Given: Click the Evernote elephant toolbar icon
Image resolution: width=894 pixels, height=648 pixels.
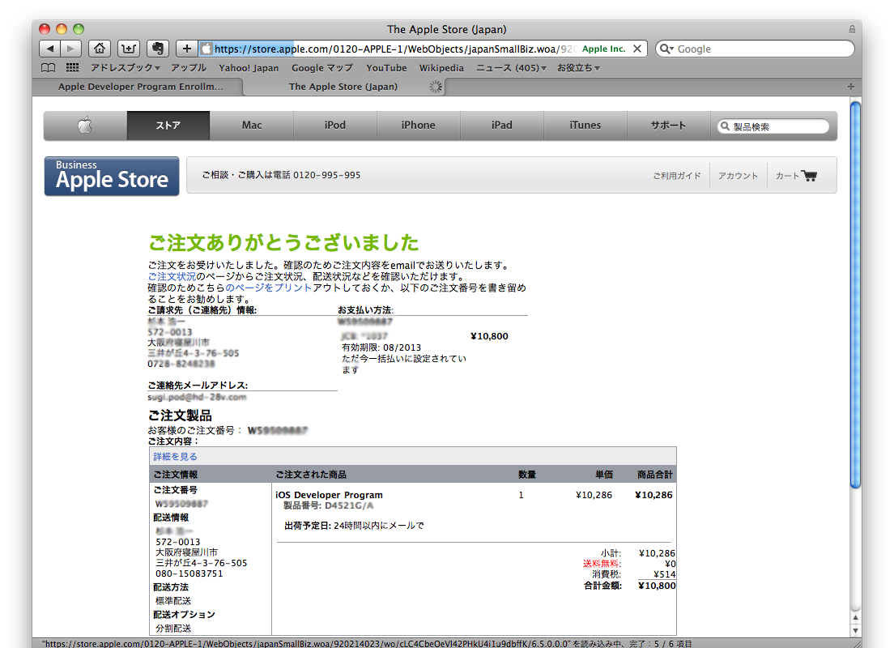Looking at the screenshot, I should (x=157, y=49).
